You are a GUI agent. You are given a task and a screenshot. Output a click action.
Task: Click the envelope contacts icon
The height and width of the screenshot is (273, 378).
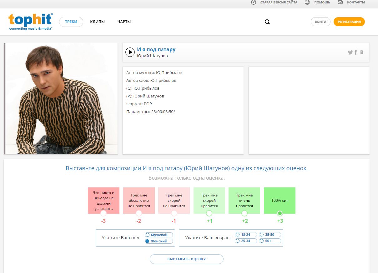(340, 2)
